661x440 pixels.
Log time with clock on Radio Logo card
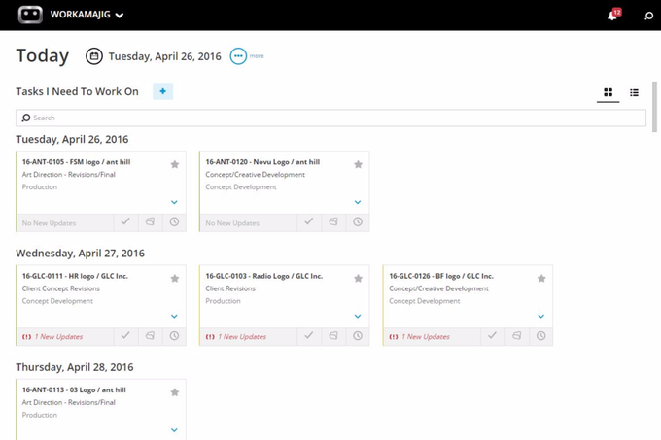click(x=358, y=336)
